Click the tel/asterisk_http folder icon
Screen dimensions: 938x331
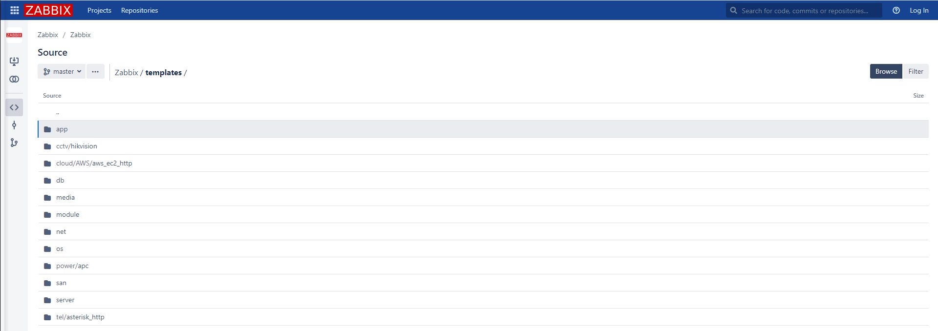click(x=47, y=317)
